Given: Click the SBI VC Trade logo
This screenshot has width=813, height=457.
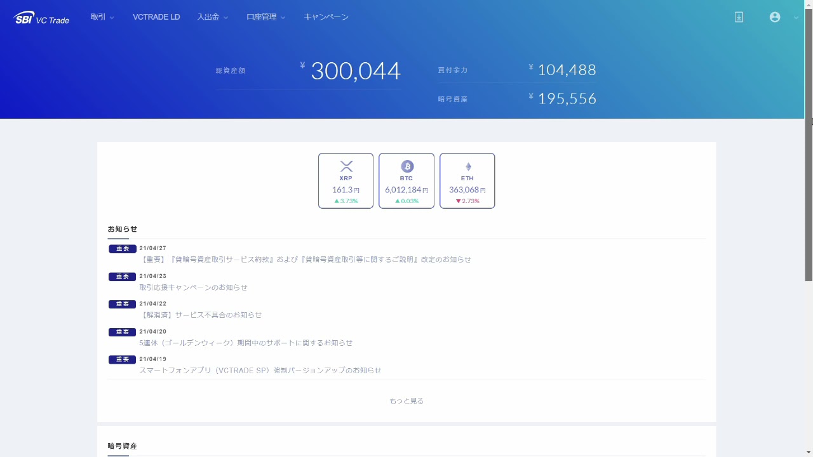Looking at the screenshot, I should coord(41,18).
